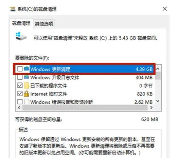Select the Windows 升级日志文件 304 MB row
179x158 pixels.
point(85,77)
